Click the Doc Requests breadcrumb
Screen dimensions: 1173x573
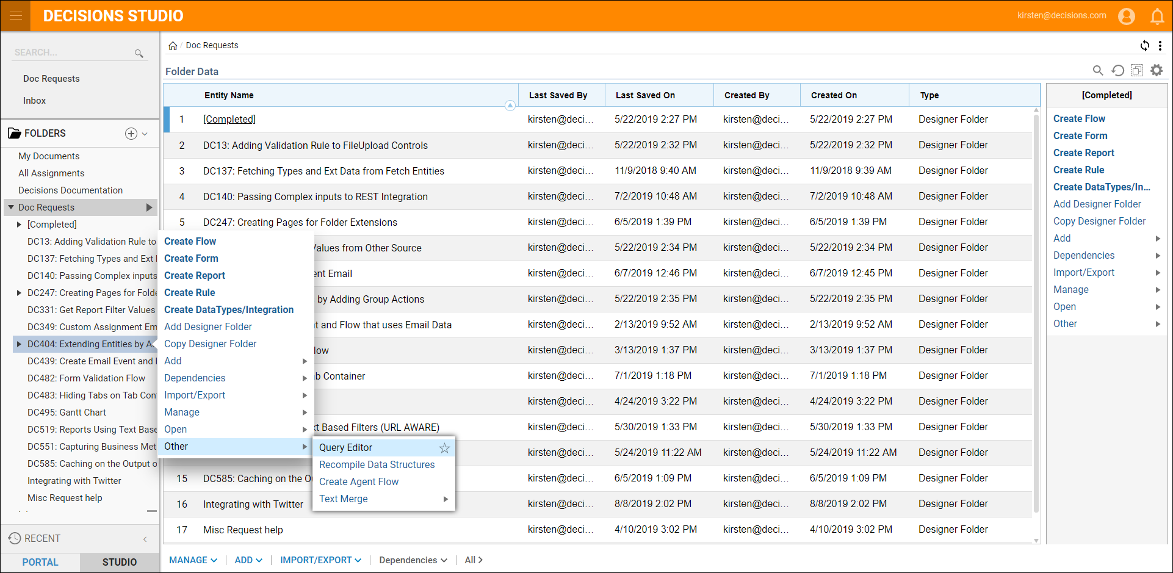(x=212, y=46)
